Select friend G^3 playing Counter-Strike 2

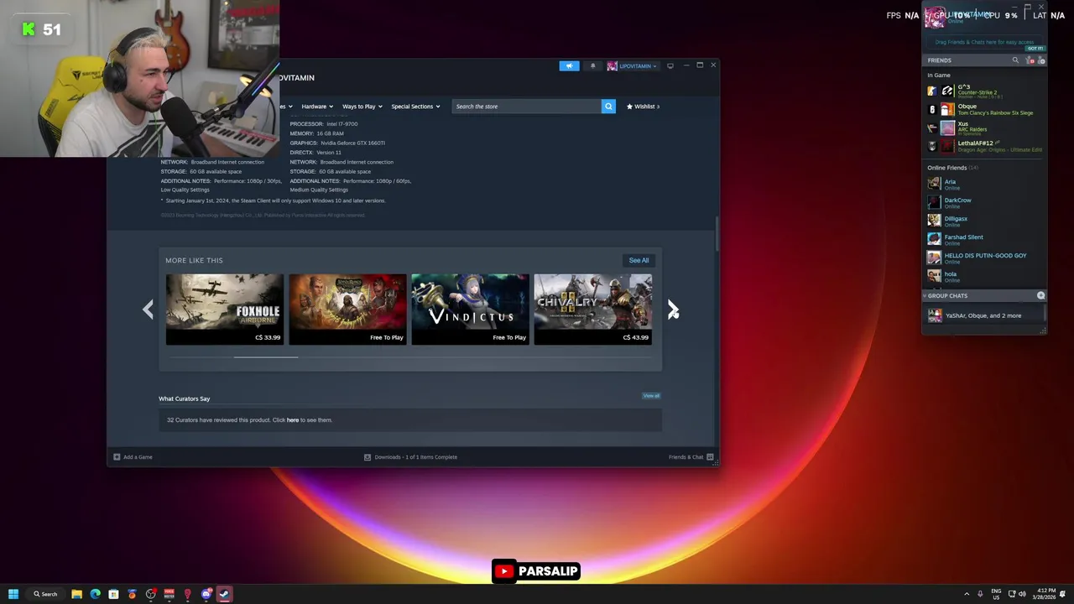coord(985,91)
